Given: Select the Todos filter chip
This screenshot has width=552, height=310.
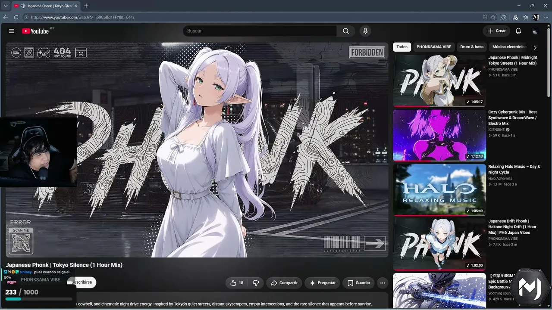Looking at the screenshot, I should tap(402, 47).
